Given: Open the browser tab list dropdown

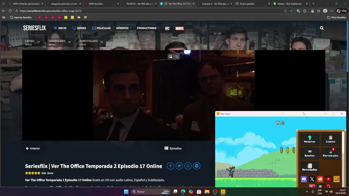Looking at the screenshot, I should pyautogui.click(x=4, y=4).
